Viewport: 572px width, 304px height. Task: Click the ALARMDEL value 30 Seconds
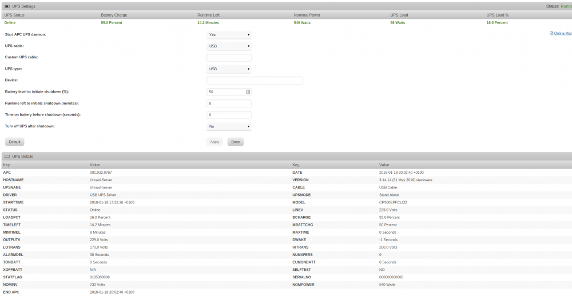[99, 255]
